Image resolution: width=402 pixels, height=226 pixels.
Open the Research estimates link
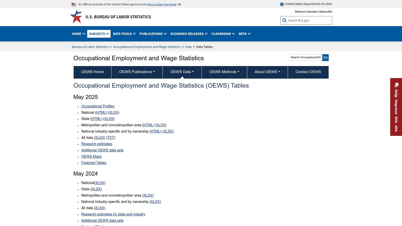click(x=97, y=144)
